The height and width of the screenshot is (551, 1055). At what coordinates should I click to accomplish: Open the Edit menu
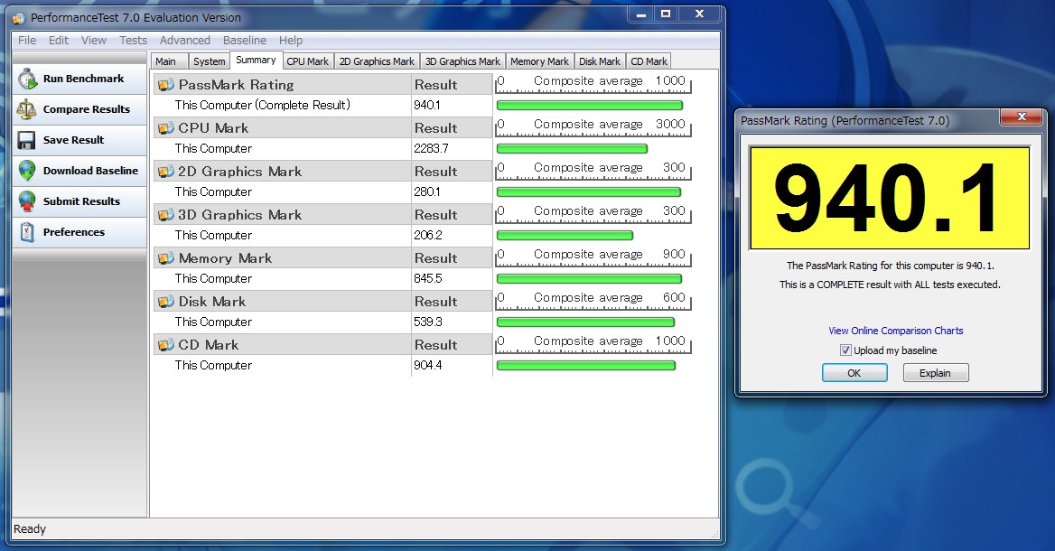[x=59, y=41]
